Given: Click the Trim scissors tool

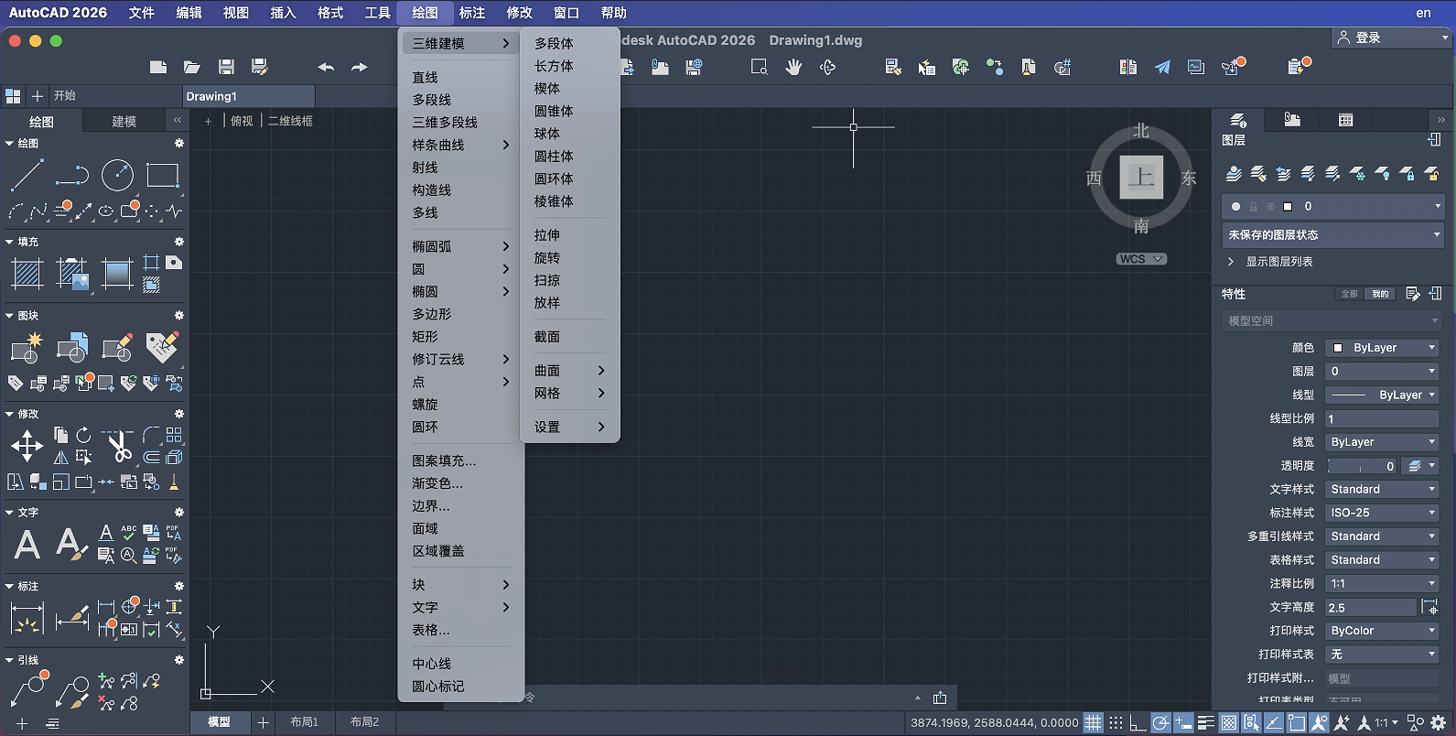Looking at the screenshot, I should point(118,447).
